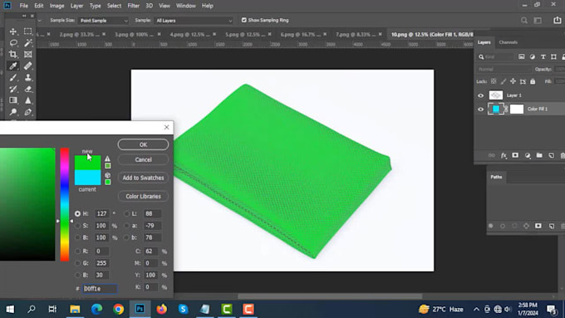565x318 pixels.
Task: Switch to the 6.png document tab
Action: 300,35
